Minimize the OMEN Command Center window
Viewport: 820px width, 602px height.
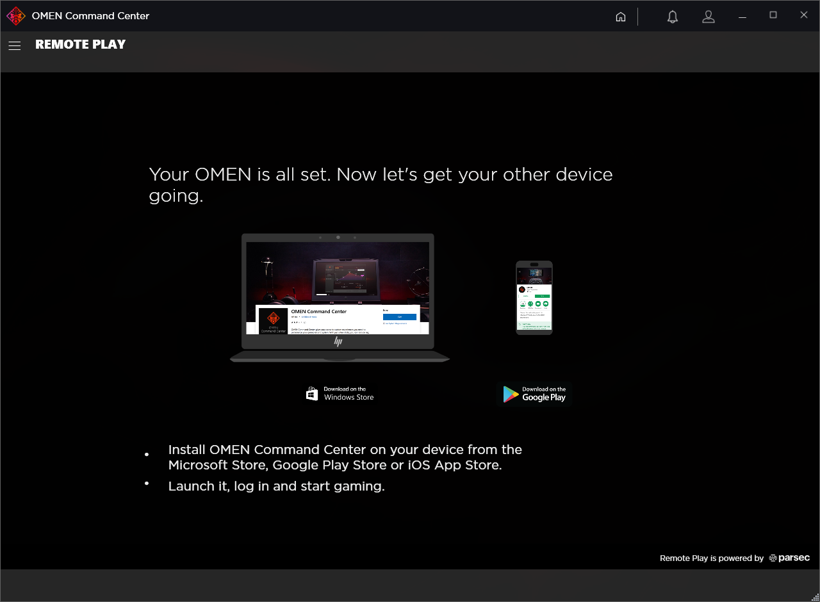[743, 16]
